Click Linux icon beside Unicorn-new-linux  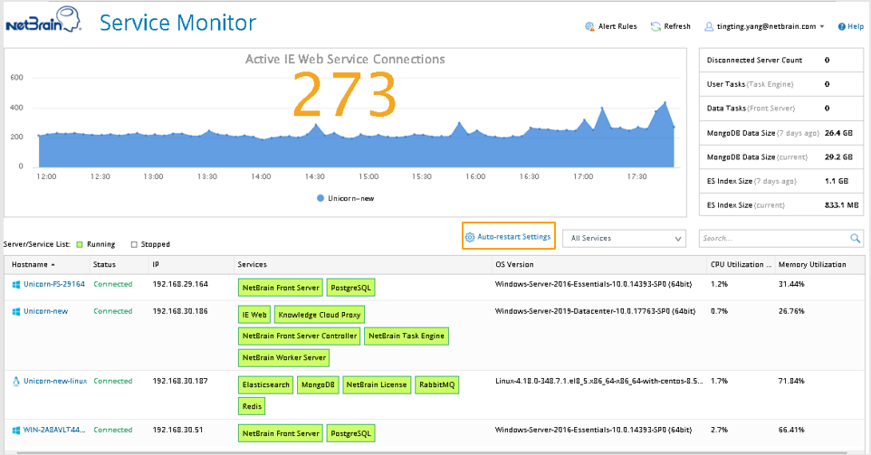point(15,381)
